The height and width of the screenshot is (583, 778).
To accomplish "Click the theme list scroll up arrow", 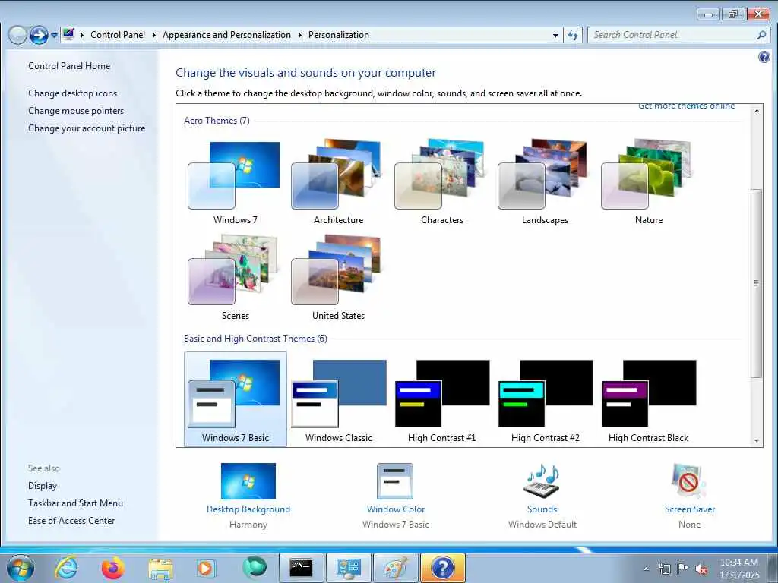I will click(757, 111).
